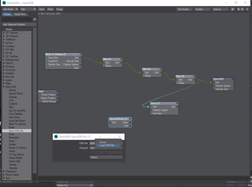Click World Position output port on Input

(x=57, y=95)
